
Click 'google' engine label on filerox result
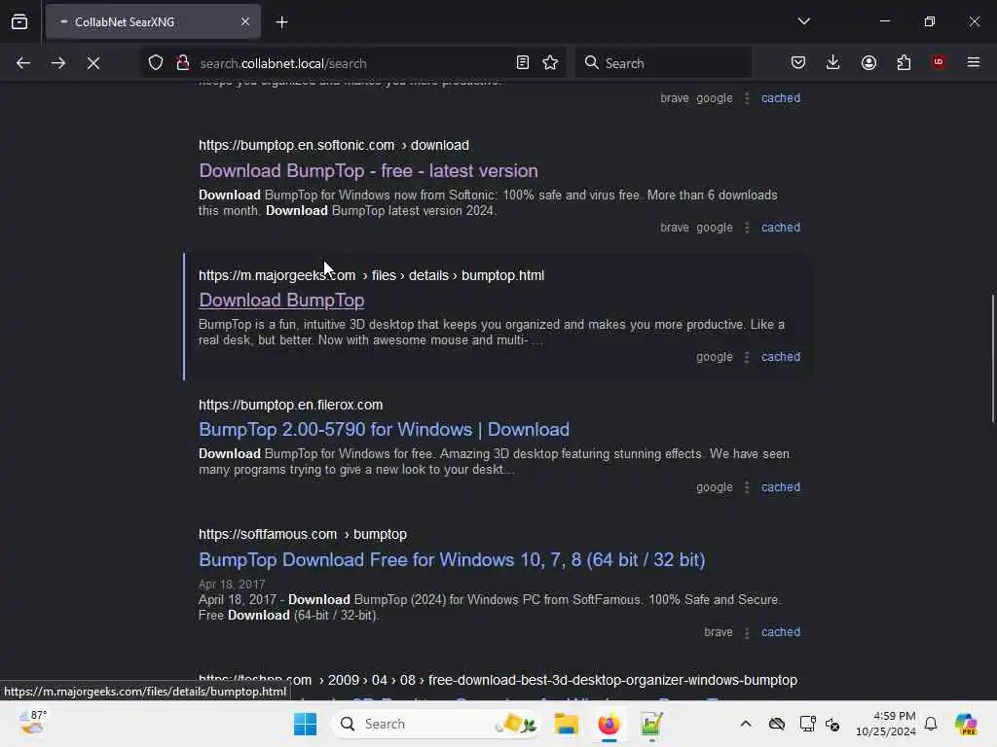pos(714,487)
